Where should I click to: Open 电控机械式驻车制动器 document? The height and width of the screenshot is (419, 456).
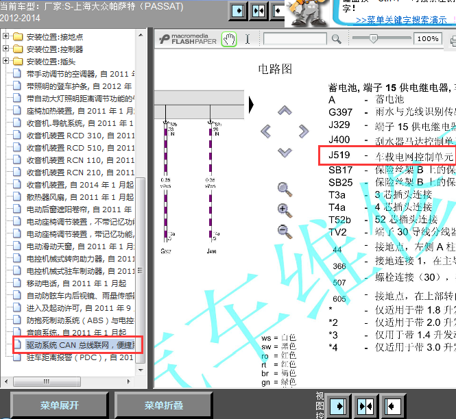[80, 271]
